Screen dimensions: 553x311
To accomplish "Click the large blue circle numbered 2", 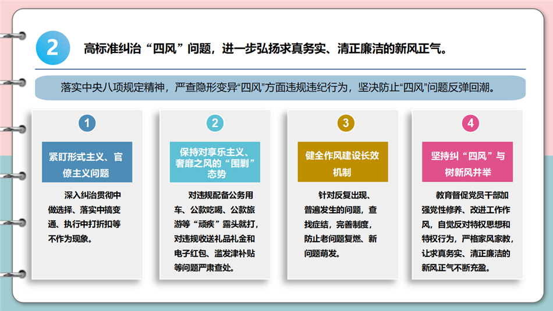I will pos(52,48).
